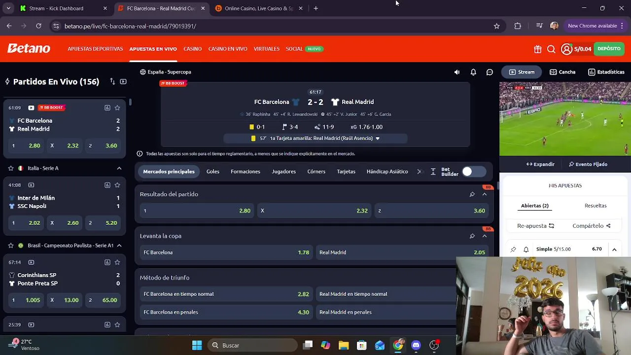
Task: Open stats icon for Inter de Milán match
Action: (x=107, y=185)
